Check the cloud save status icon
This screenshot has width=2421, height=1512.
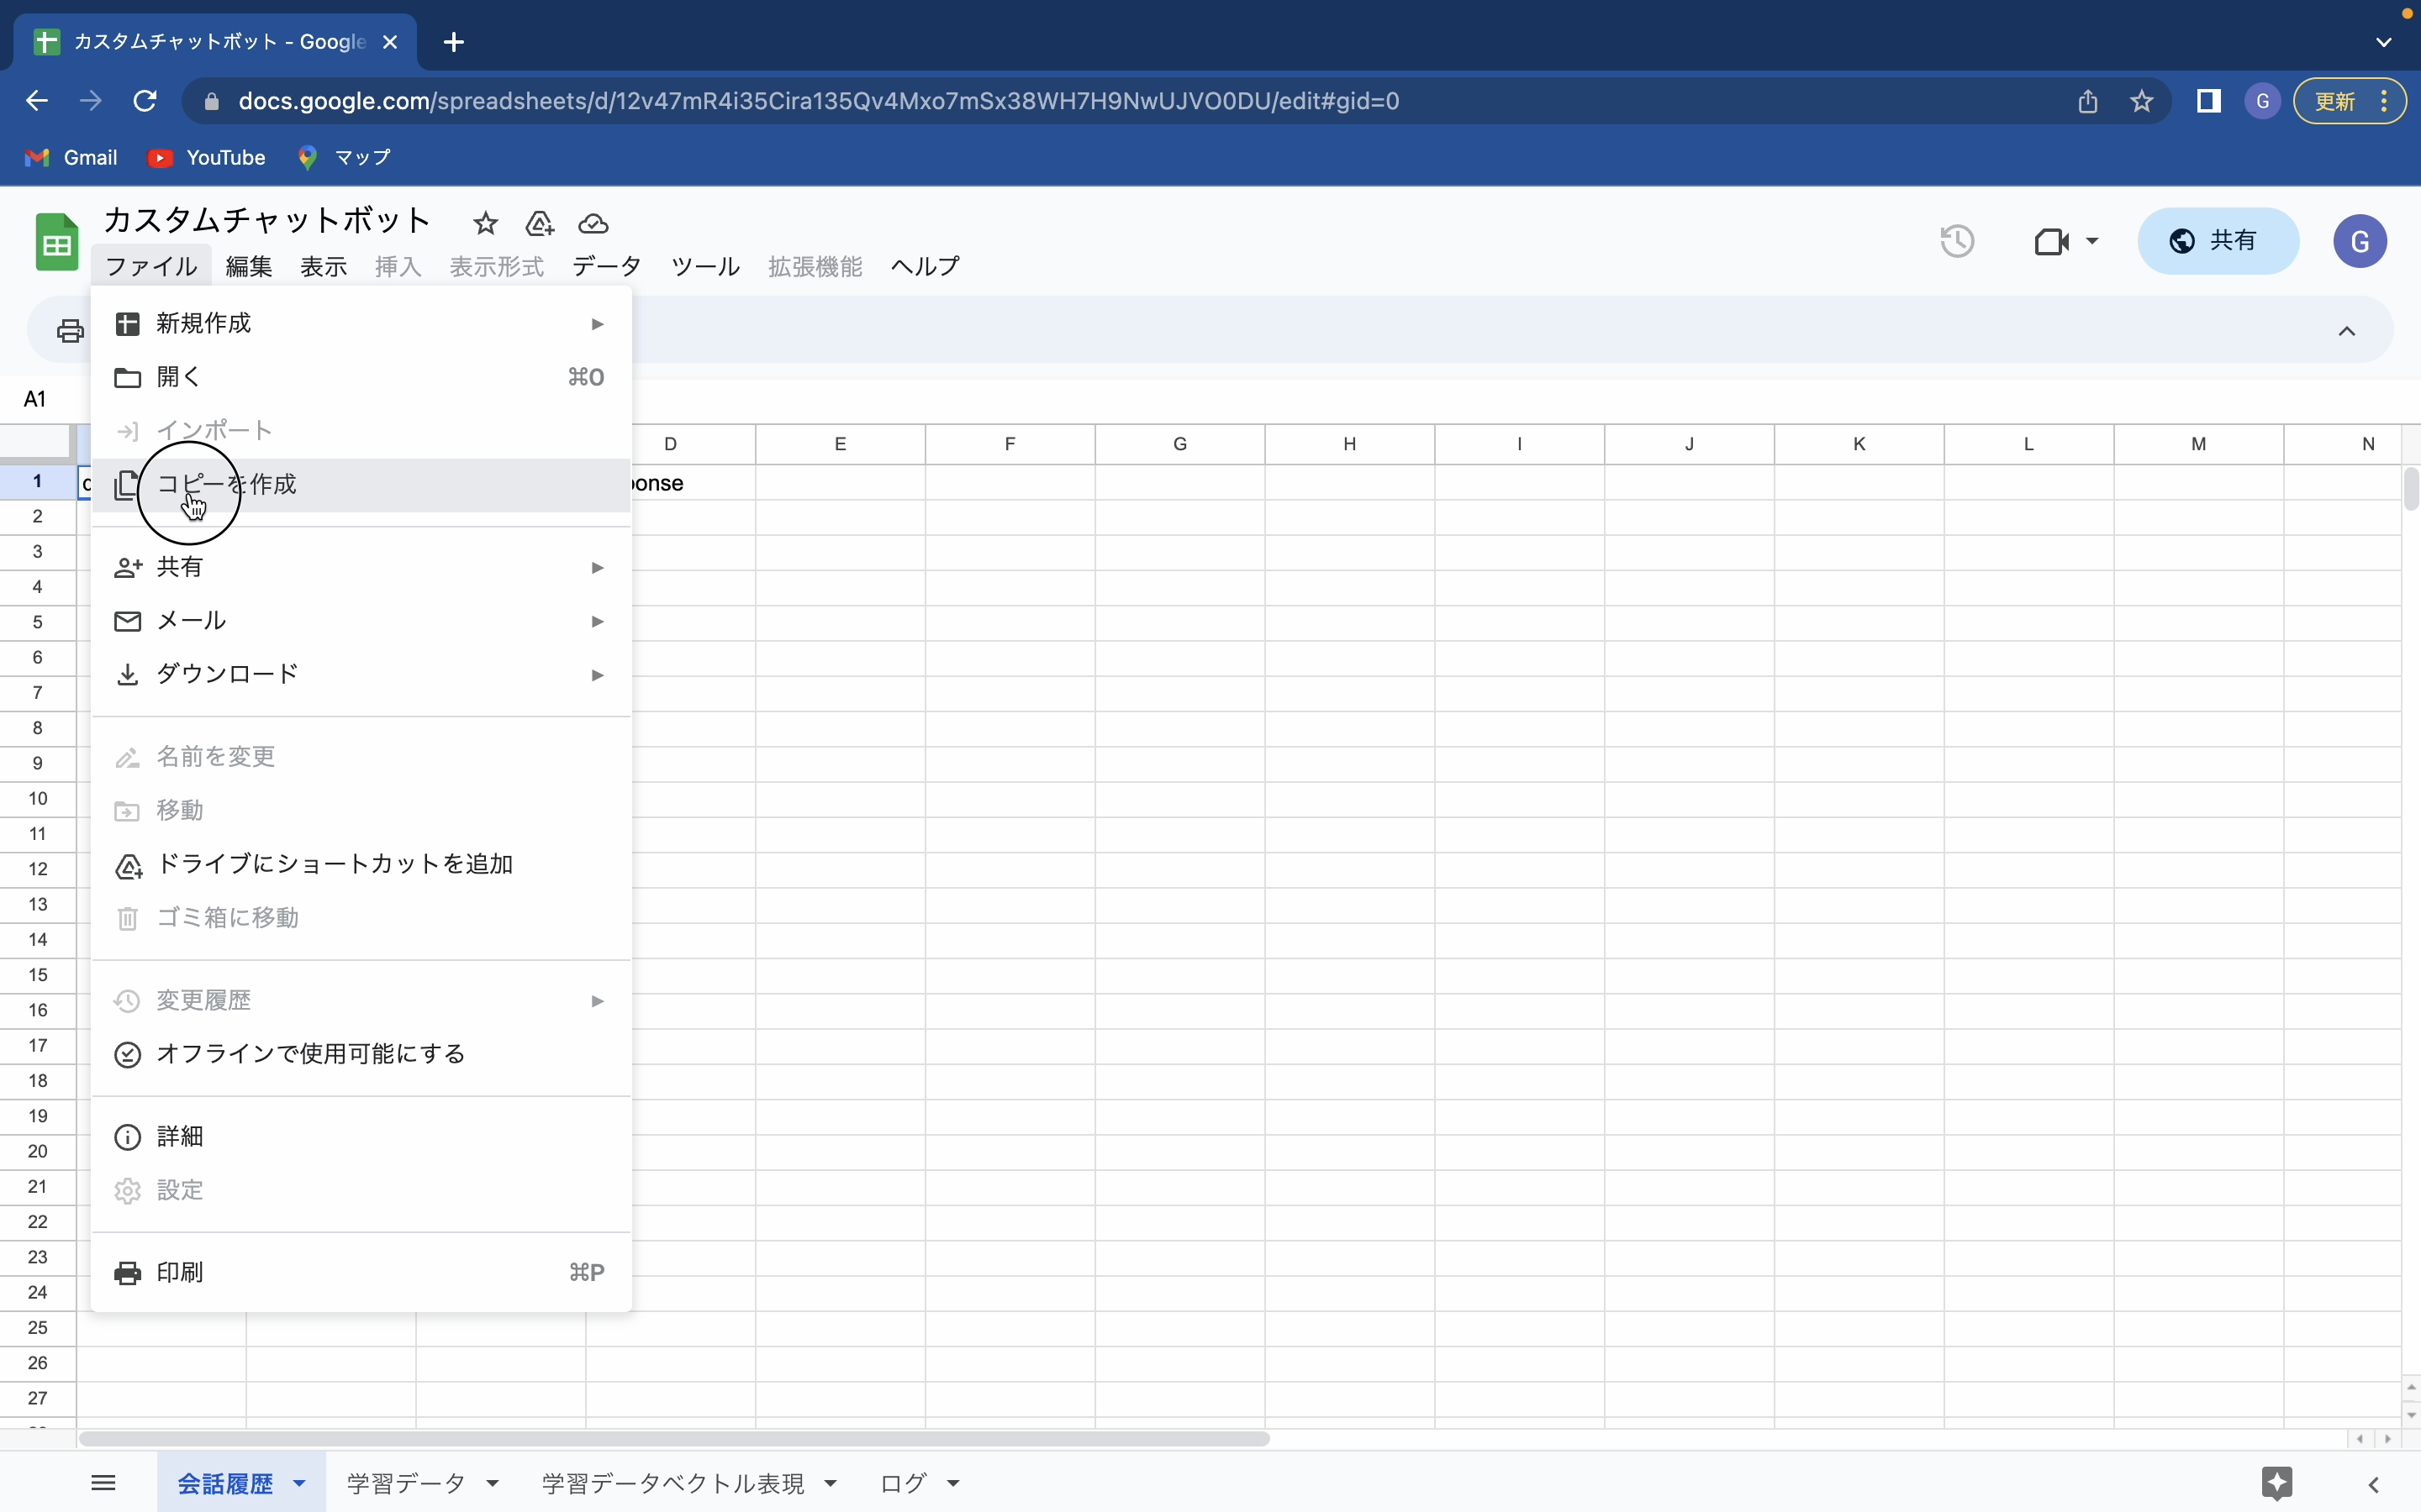(593, 224)
